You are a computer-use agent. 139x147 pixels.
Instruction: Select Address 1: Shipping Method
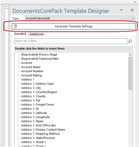click(40, 134)
